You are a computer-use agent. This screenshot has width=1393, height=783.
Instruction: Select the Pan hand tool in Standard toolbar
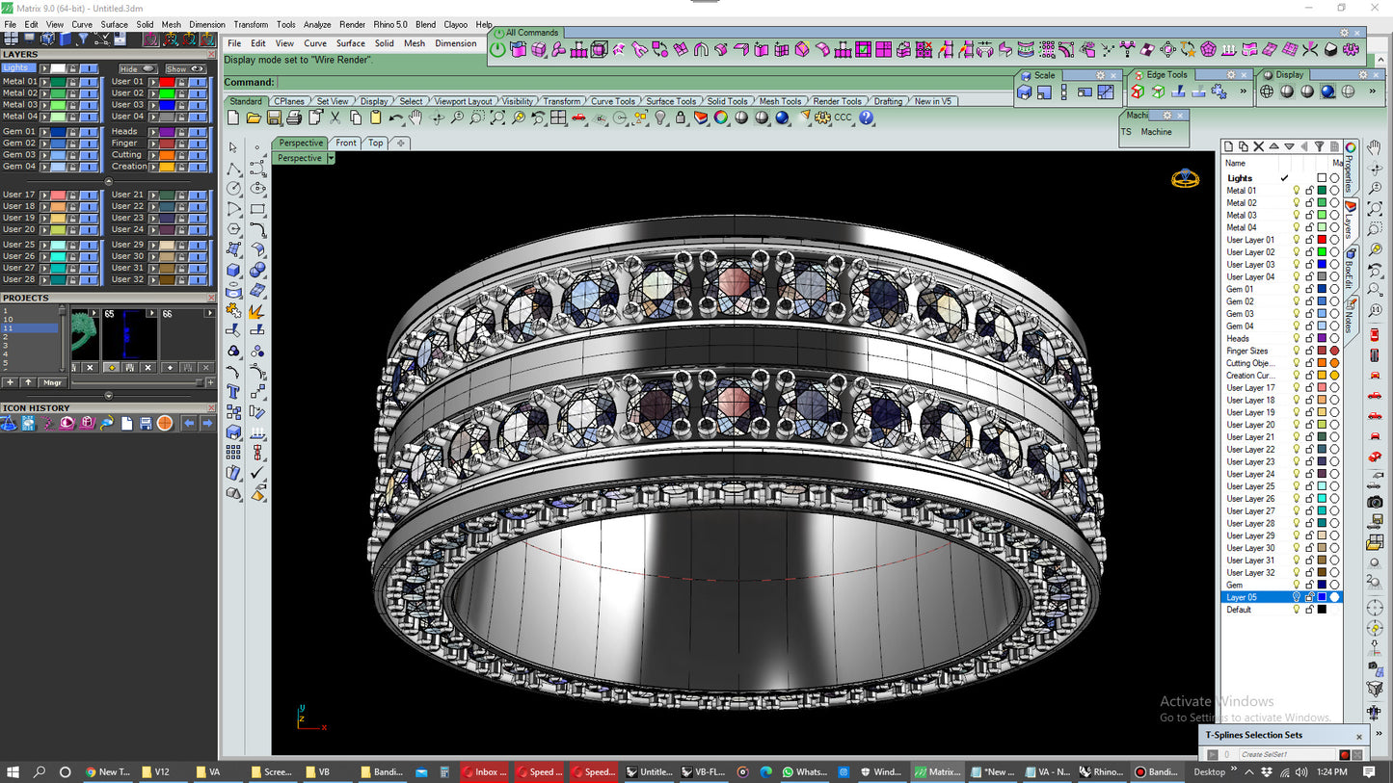pos(415,117)
